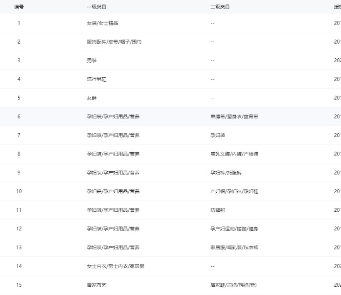The width and height of the screenshot is (341, 295).
Task: Select the 孕产妇运动/瑜伽/健身 subcategory cell
Action: click(234, 228)
